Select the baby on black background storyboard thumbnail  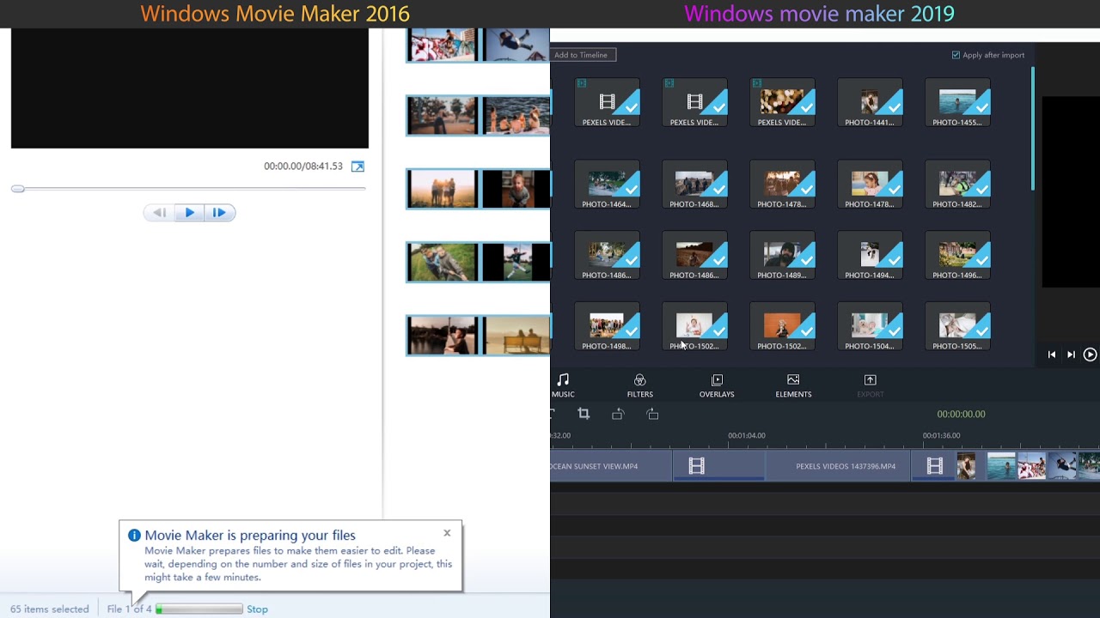pos(516,189)
